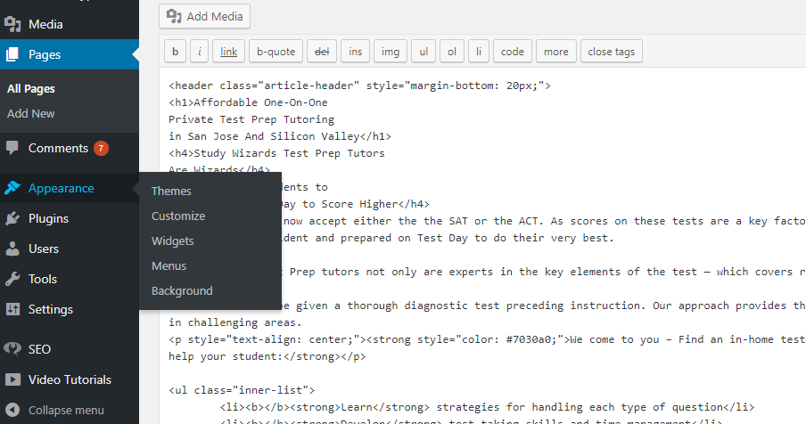Click the "Learn" strategies list item line
This screenshot has width=806, height=424.
tap(488, 408)
